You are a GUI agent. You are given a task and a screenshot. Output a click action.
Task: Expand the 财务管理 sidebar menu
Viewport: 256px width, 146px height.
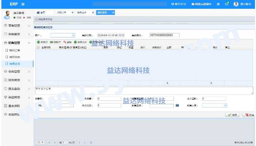pyautogui.click(x=17, y=80)
